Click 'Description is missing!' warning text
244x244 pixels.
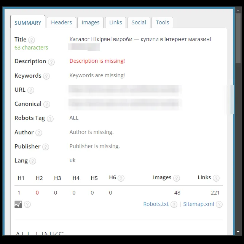pos(97,61)
